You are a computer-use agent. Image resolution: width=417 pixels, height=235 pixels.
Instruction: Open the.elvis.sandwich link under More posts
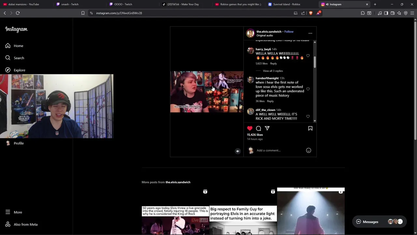(x=178, y=182)
